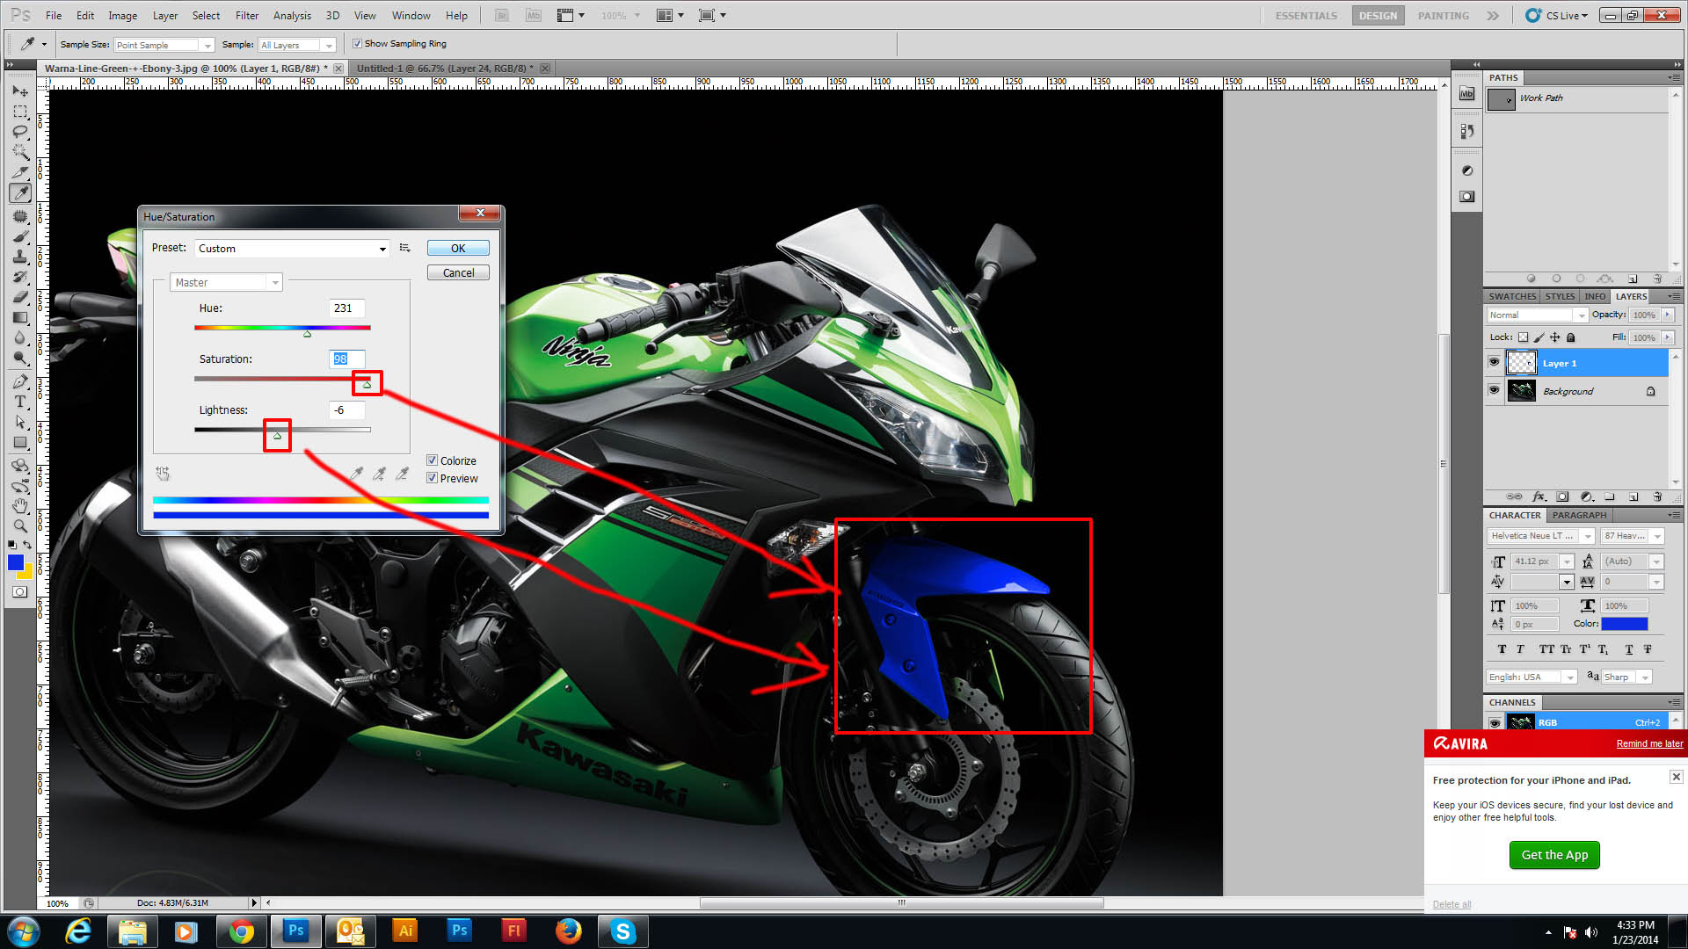
Task: Click targeted adjustment hand tool in Hue/Saturation
Action: 163,474
